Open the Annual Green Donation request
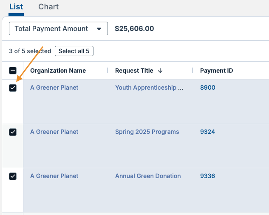This screenshot has width=269, height=215. (x=148, y=176)
